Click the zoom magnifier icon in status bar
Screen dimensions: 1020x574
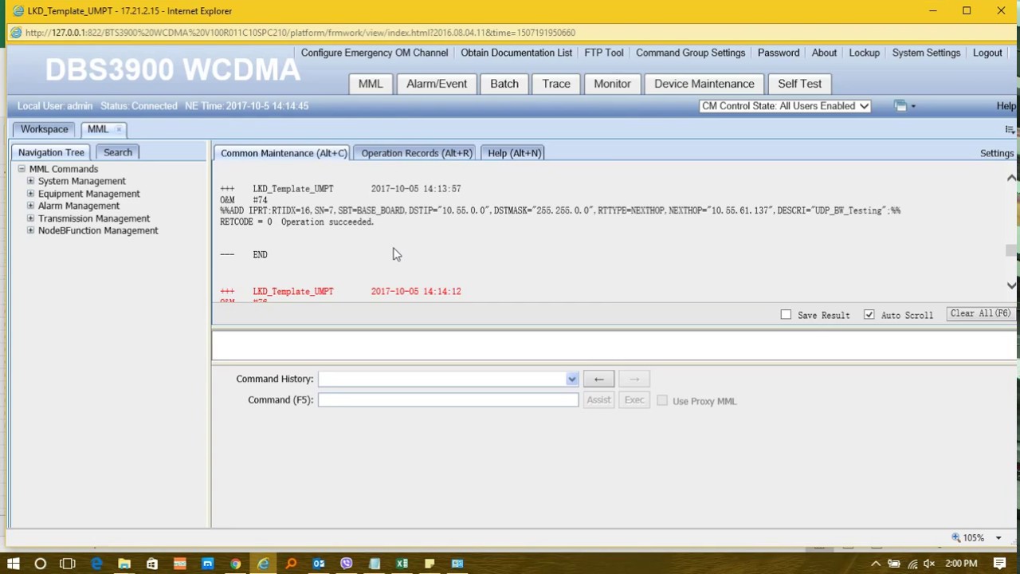(x=956, y=537)
